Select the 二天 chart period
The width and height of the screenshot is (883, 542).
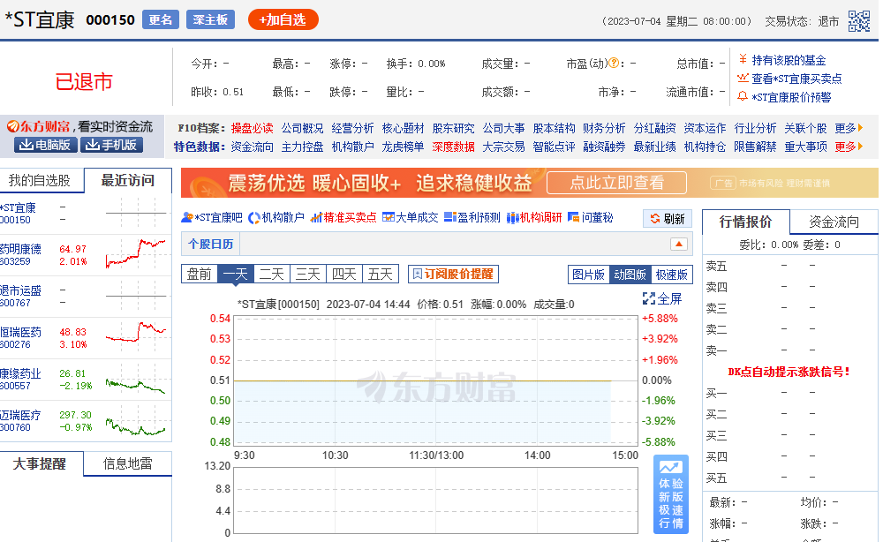271,275
